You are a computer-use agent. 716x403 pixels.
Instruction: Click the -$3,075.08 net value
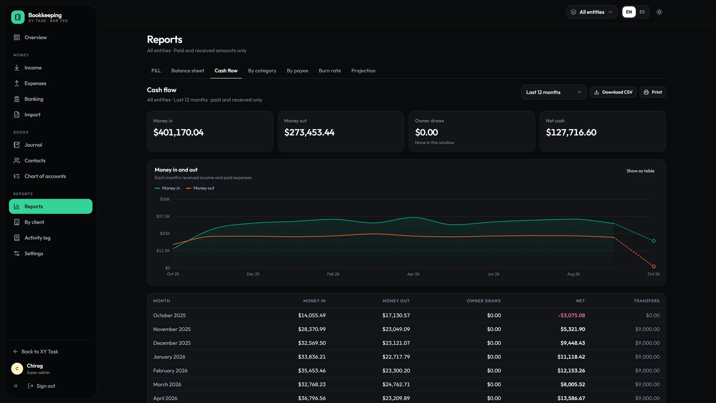point(571,316)
